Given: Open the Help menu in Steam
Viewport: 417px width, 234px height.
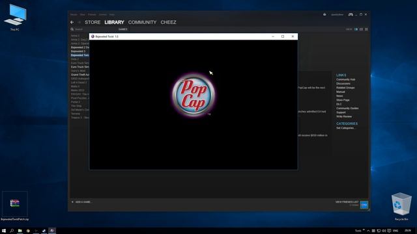Looking at the screenshot, I should [x=112, y=14].
